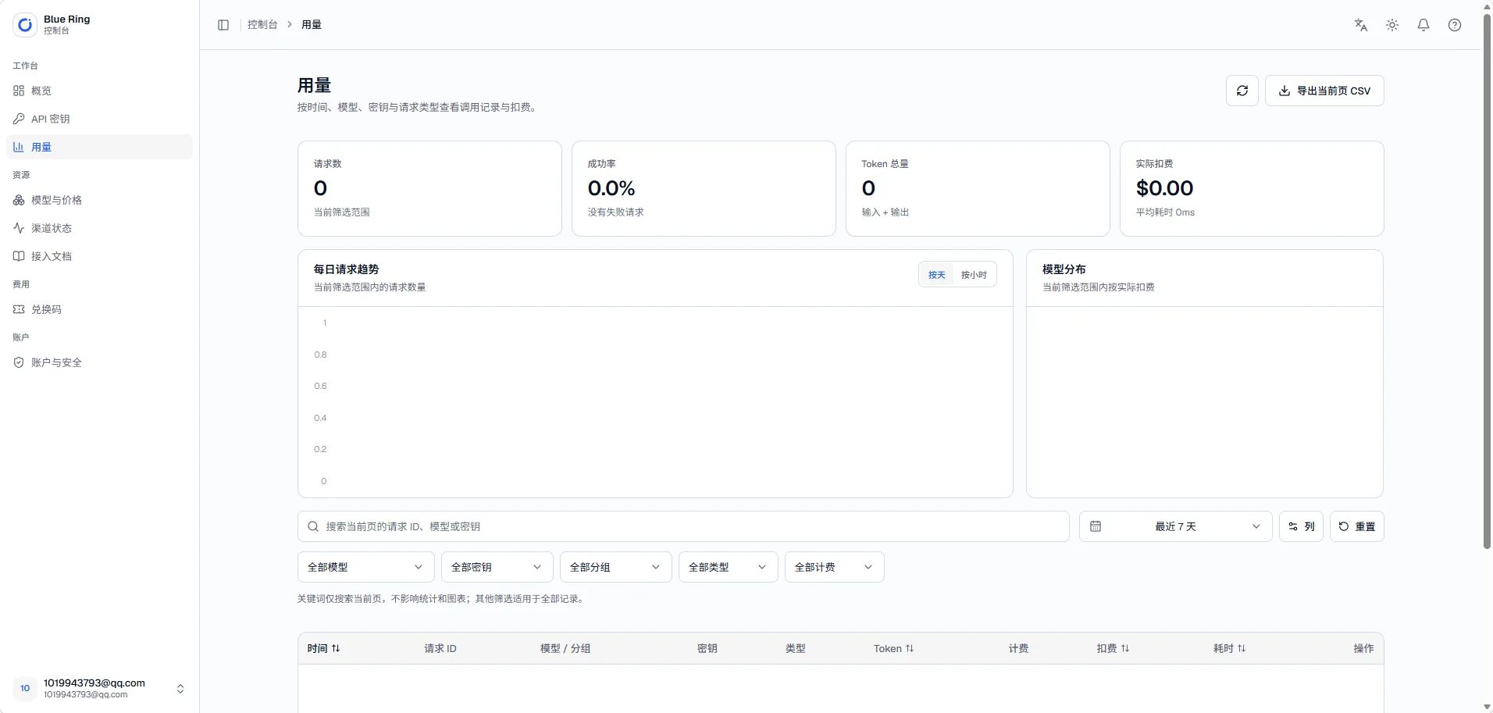
Task: Sort table by 耗时 column
Action: point(1230,648)
